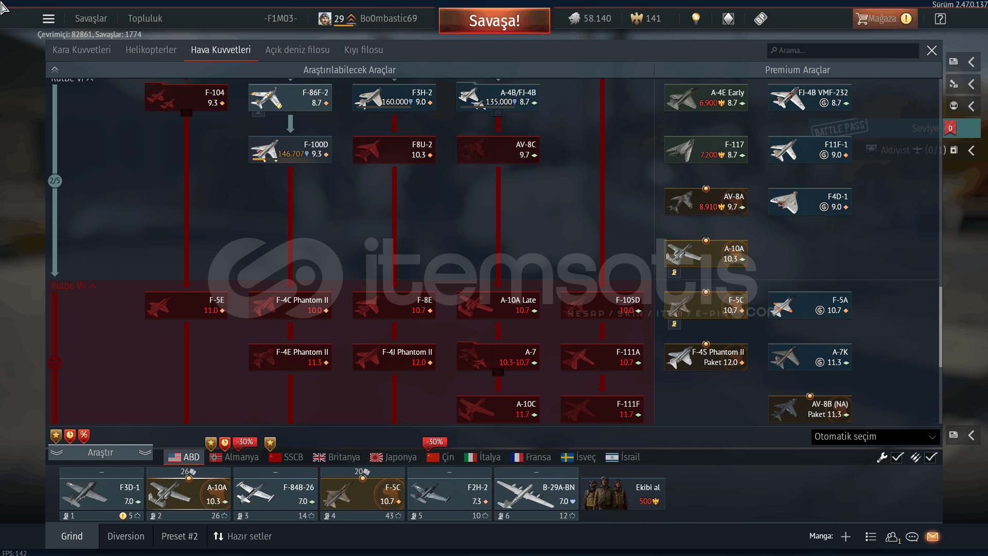Click the -30% discount badge above Çin
This screenshot has width=988, height=556.
[x=435, y=442]
